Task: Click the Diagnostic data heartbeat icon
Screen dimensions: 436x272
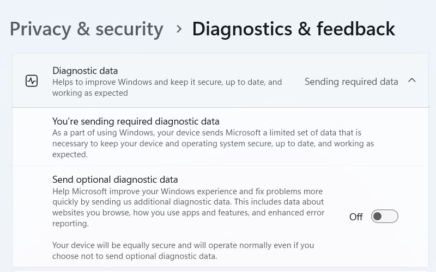Action: [x=32, y=81]
